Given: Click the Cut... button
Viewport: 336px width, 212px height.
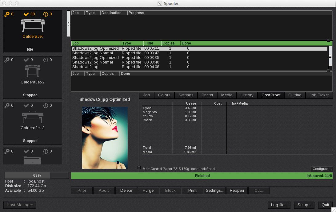Looking at the screenshot, I should 259,191.
